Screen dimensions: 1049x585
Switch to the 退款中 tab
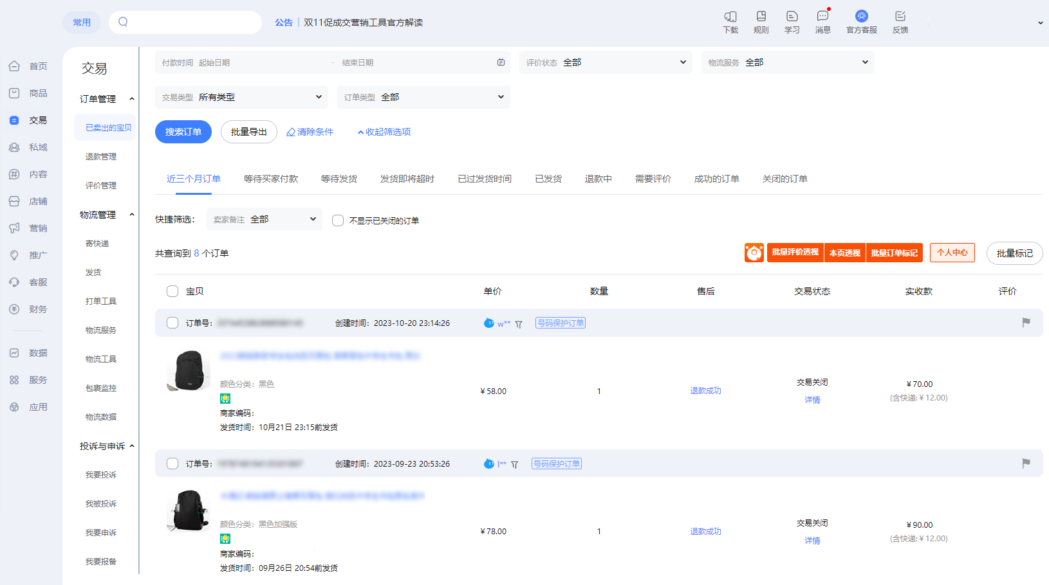click(x=598, y=179)
